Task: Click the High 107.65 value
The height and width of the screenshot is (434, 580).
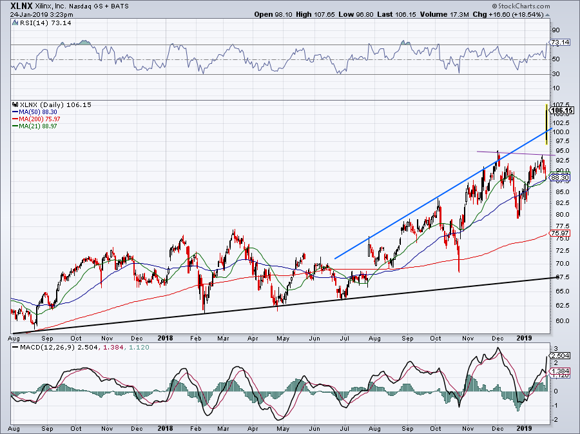Action: (x=314, y=14)
